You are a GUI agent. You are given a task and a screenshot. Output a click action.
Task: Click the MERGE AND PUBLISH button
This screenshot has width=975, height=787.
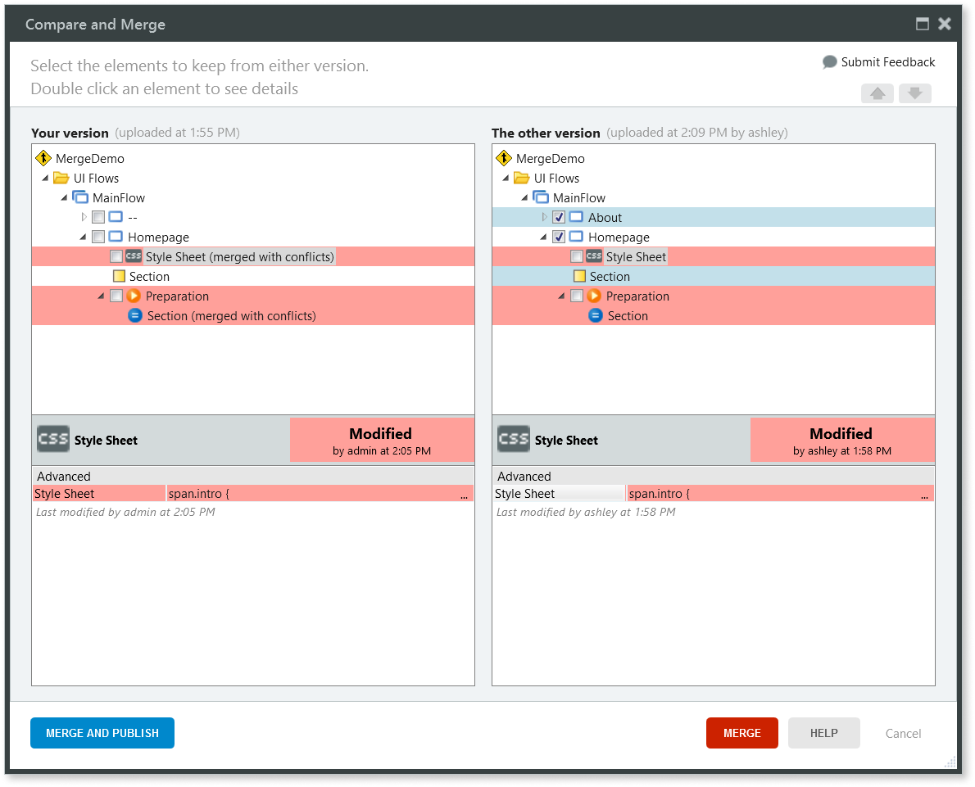(102, 733)
